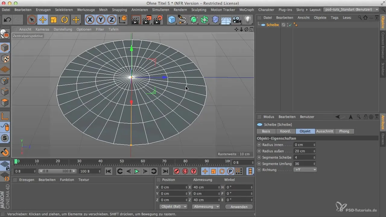Viewport: 386px width, 217px height.
Task: Open the green array modeling objects icon
Action: pos(204,20)
